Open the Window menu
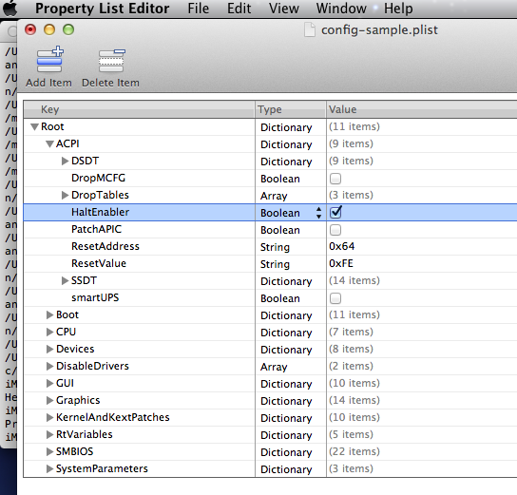Screen dimensions: 517x495 coord(341,9)
